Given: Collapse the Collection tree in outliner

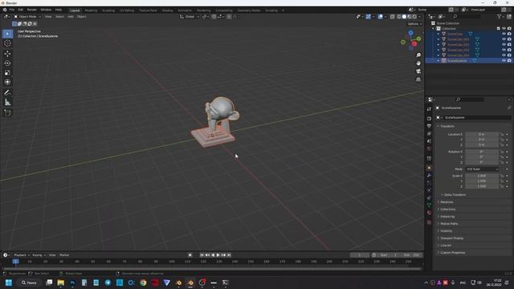Looking at the screenshot, I should (434, 29).
